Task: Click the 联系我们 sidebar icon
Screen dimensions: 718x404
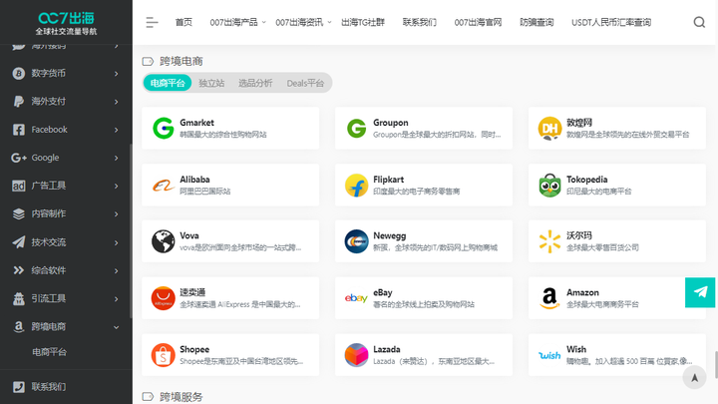Action: click(18, 387)
